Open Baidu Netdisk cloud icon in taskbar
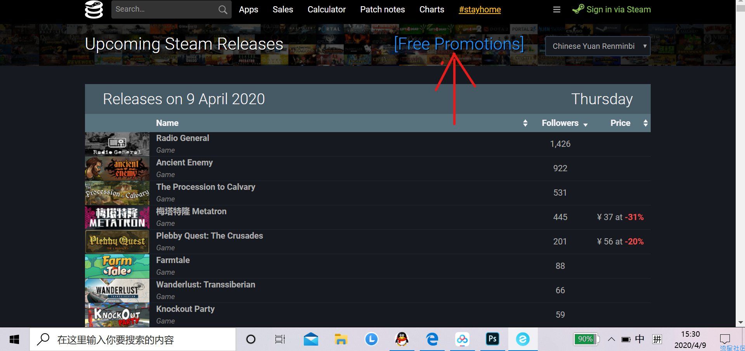The image size is (745, 351). click(462, 340)
